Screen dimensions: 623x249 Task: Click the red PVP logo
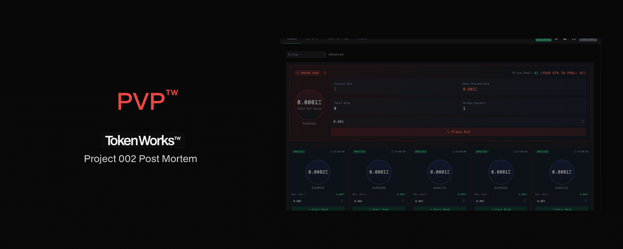tap(147, 101)
